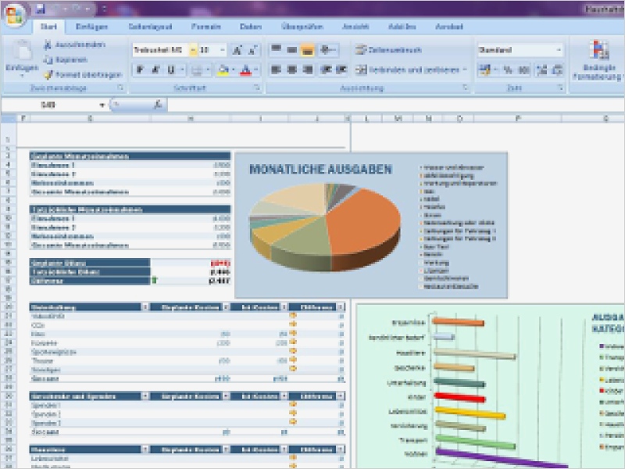This screenshot has height=469, width=625.
Task: Decrease the font size with the small A
Action: point(252,50)
